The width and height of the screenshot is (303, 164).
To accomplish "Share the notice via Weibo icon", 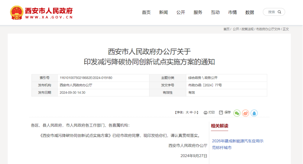I will point(246,113).
